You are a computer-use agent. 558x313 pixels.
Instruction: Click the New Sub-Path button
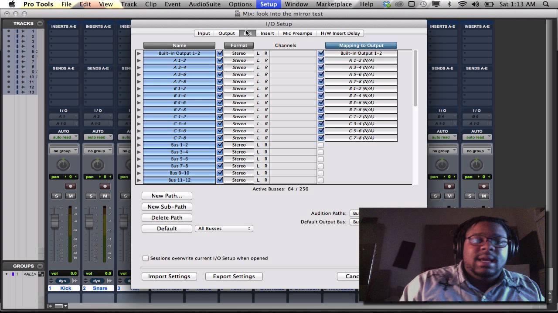167,207
